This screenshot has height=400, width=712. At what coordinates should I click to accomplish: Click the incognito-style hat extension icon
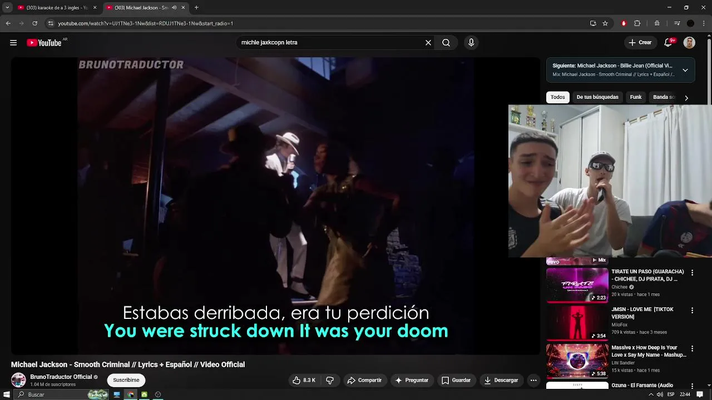coord(657,23)
